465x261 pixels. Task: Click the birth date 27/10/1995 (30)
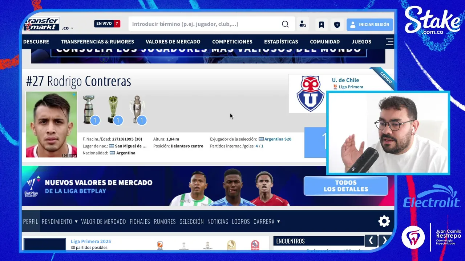click(x=127, y=139)
